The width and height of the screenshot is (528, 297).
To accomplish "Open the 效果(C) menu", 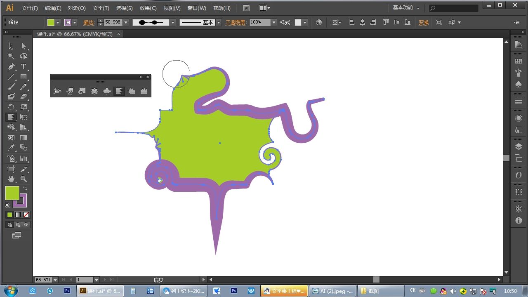I will click(148, 8).
